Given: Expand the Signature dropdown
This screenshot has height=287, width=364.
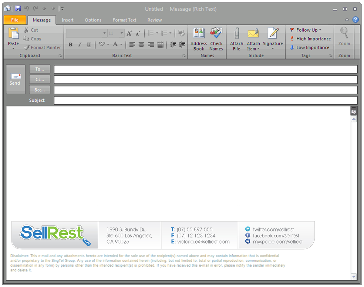Looking at the screenshot, I should (273, 49).
